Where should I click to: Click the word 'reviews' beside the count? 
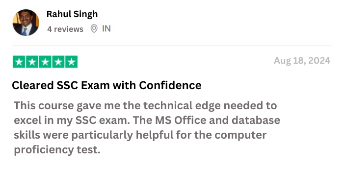69,29
